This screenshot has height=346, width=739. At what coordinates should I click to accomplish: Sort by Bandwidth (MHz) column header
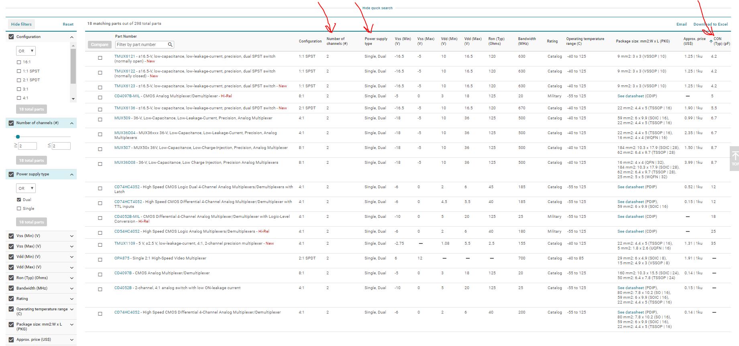[x=527, y=41]
